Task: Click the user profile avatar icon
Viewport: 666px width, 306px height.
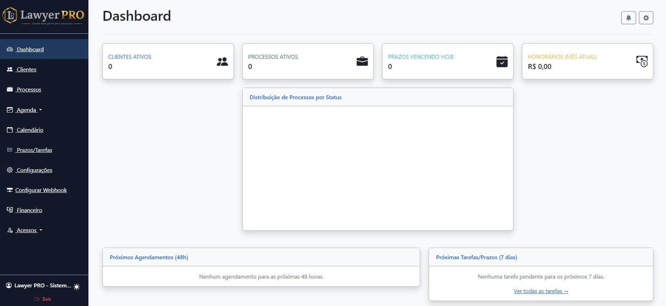Action: 9,286
